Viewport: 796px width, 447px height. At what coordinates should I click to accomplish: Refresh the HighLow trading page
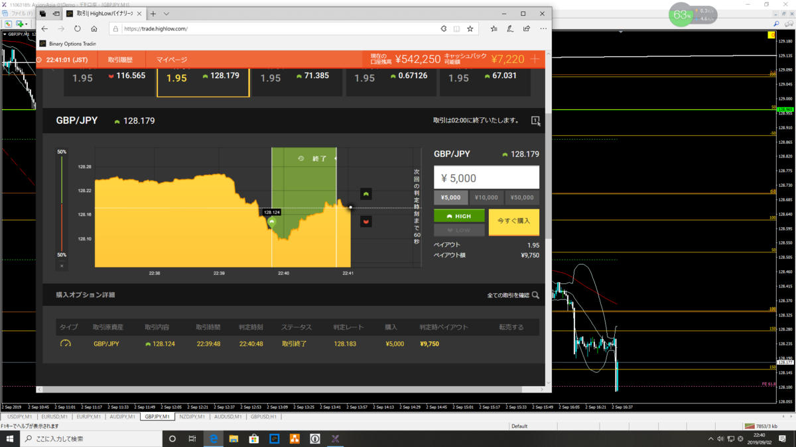pyautogui.click(x=78, y=29)
